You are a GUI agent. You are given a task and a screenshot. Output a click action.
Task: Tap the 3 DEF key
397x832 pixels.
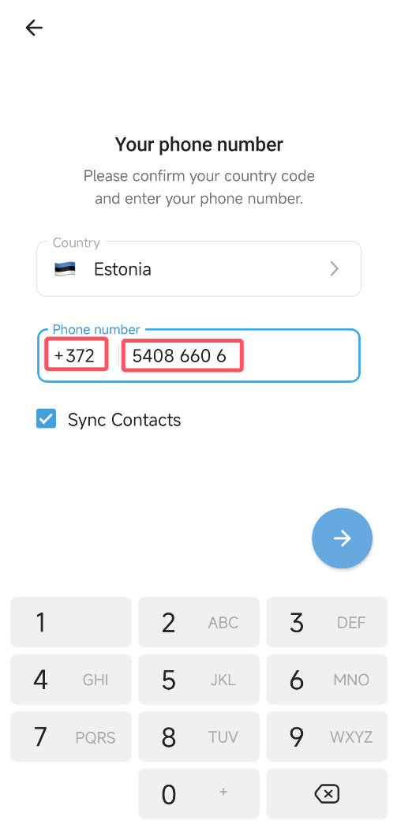(x=327, y=622)
